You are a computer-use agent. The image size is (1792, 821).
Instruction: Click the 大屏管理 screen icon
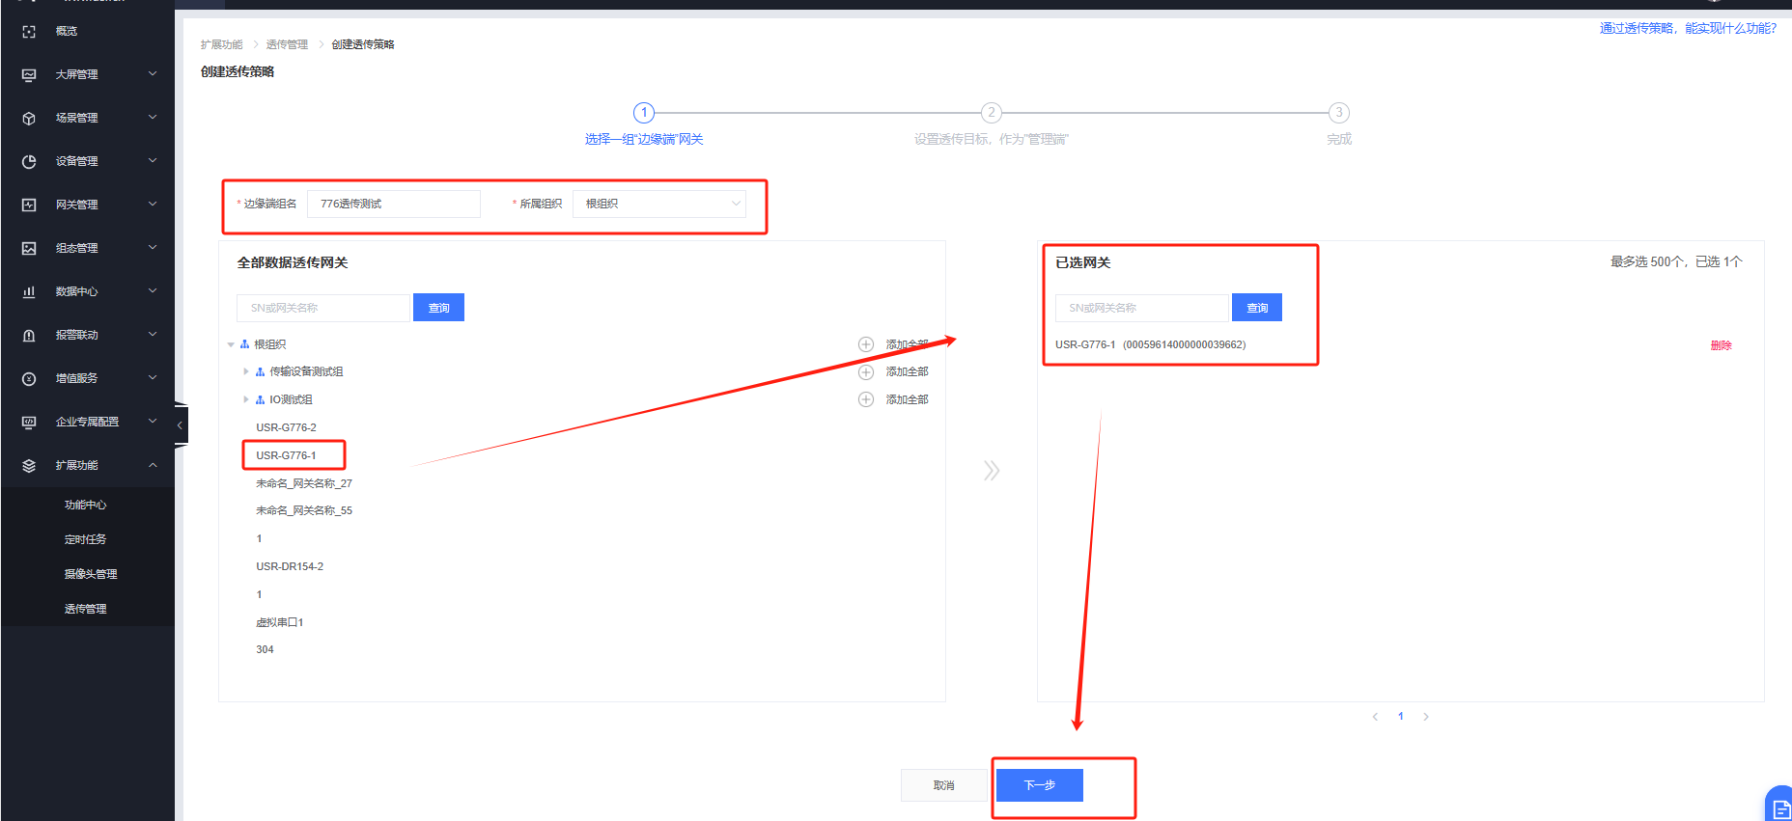point(29,75)
